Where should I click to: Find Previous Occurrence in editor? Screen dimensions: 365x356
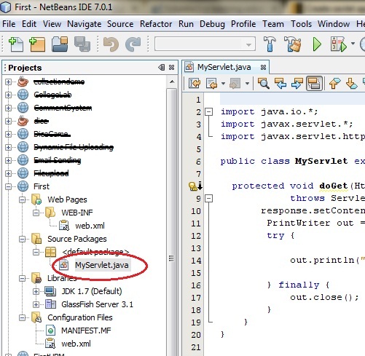pos(280,84)
